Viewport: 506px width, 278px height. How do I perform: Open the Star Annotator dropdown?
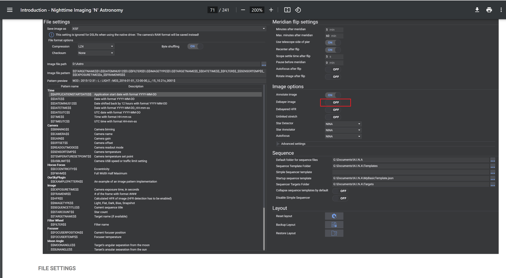[343, 130]
